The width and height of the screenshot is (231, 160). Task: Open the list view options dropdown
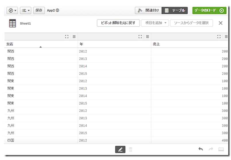click(x=26, y=11)
